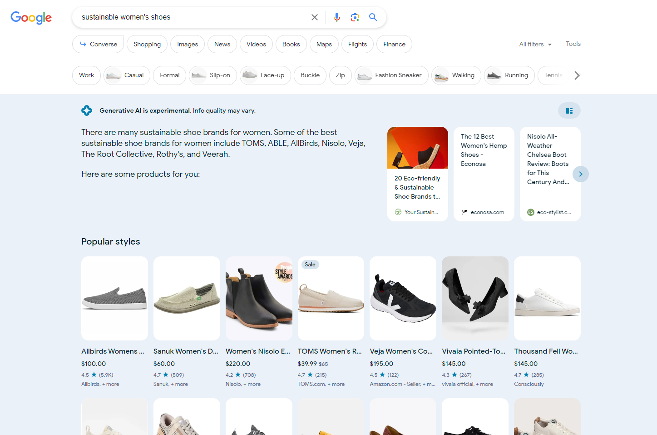The image size is (657, 435).
Task: Click the Allbirds Womens product title
Action: coord(113,351)
